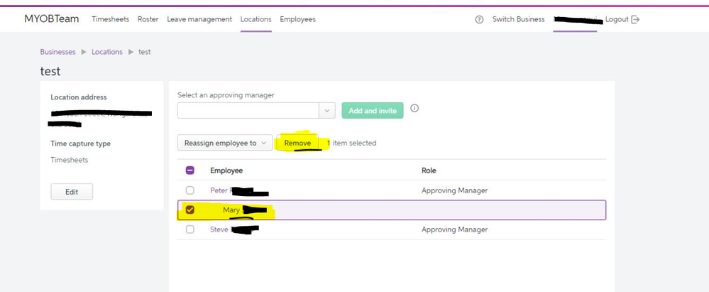The height and width of the screenshot is (292, 709).
Task: Open the Reassign employee to dropdown
Action: (x=224, y=143)
